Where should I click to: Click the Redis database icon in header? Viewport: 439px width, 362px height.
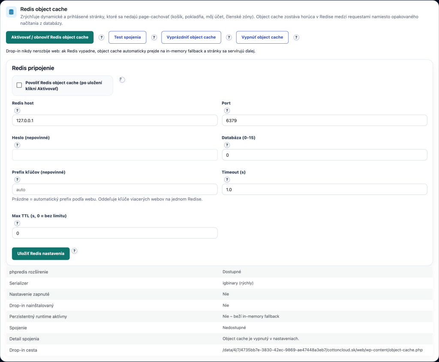point(11,12)
